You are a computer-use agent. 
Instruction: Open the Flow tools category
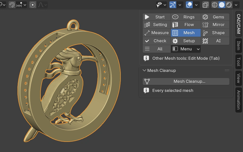186,25
